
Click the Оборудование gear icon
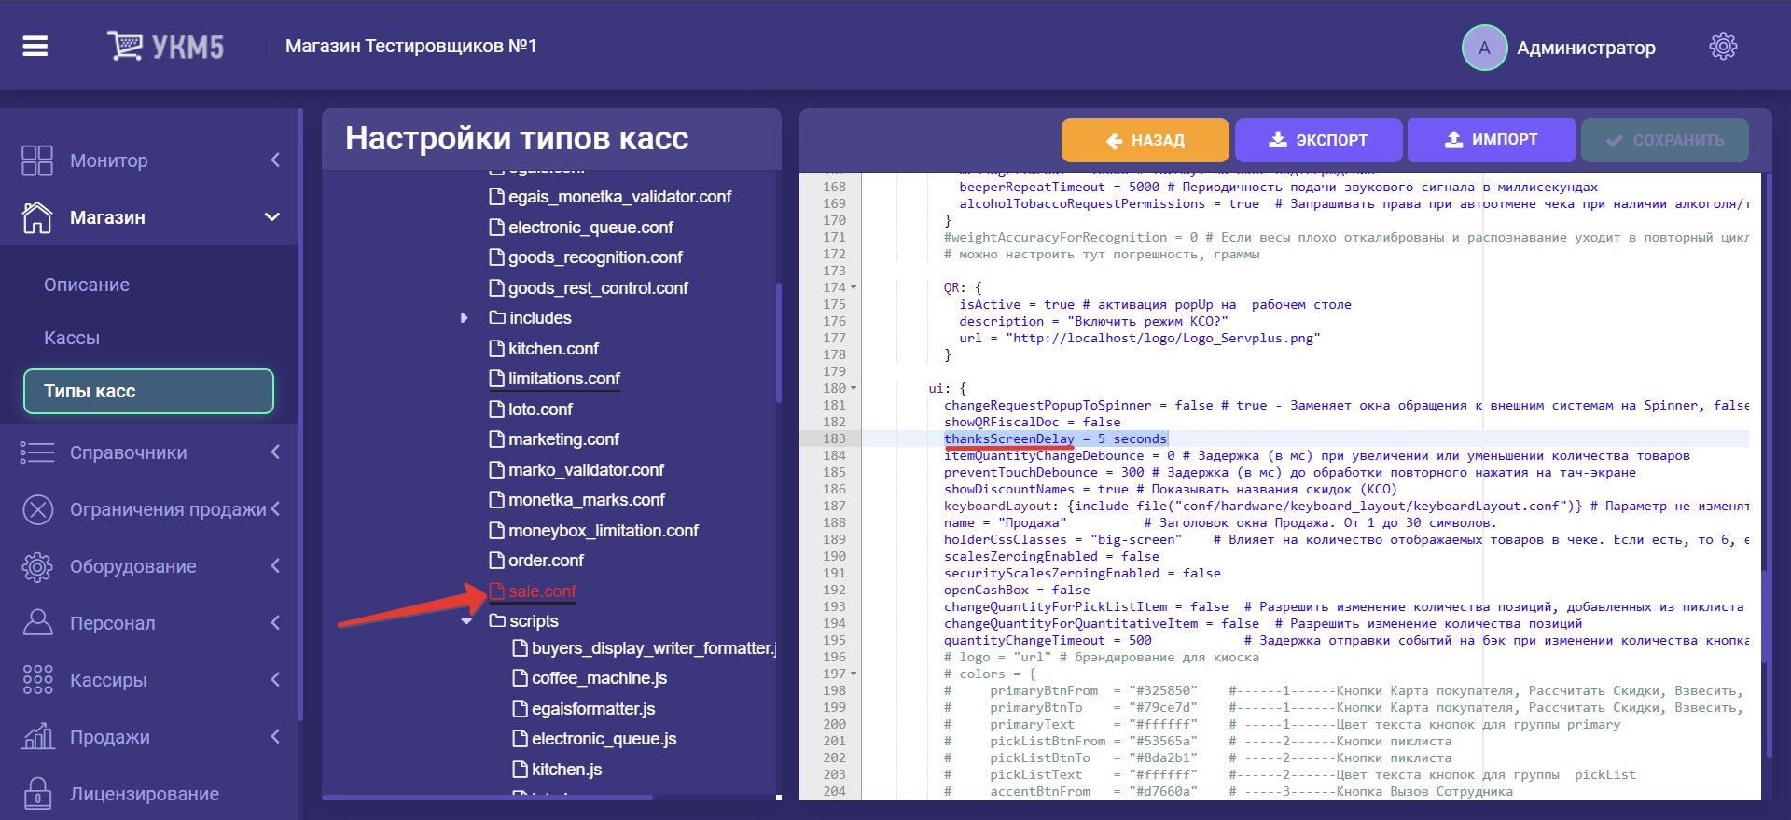coord(37,566)
